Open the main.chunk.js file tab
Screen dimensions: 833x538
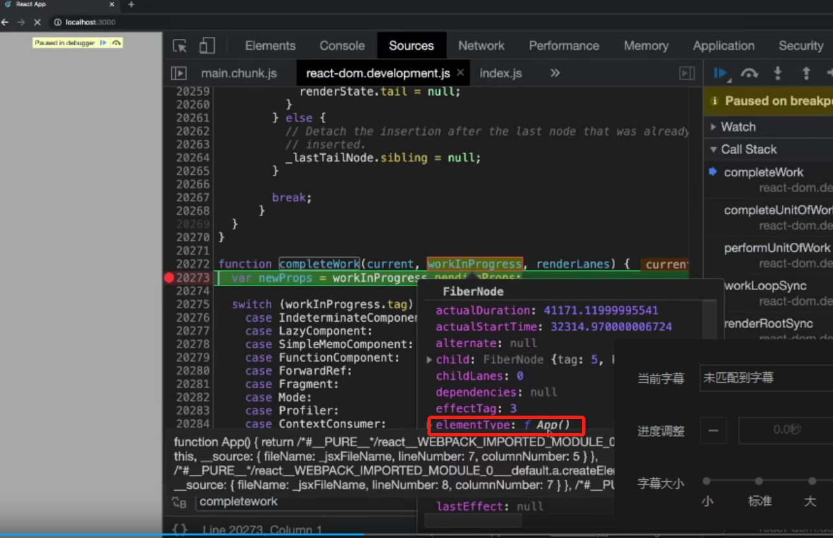click(x=239, y=73)
